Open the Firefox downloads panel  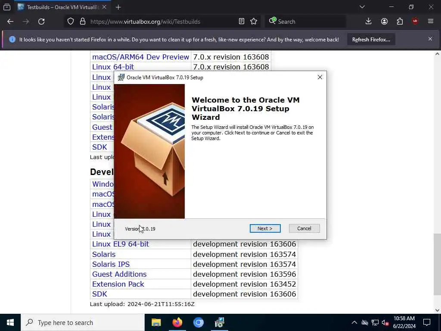click(369, 22)
